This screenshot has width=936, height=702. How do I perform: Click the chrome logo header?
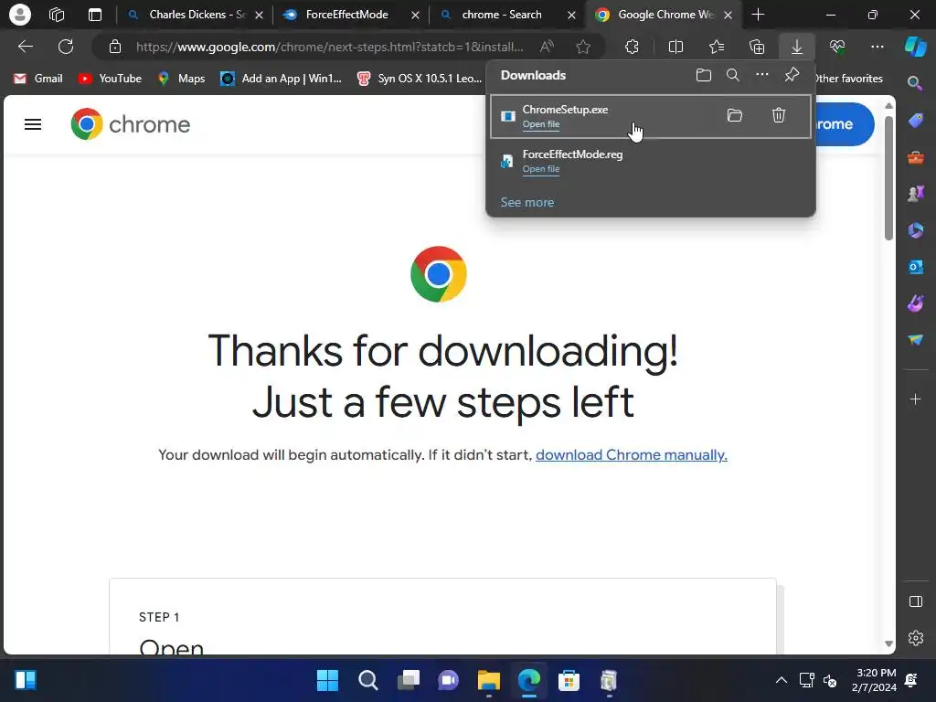[130, 124]
